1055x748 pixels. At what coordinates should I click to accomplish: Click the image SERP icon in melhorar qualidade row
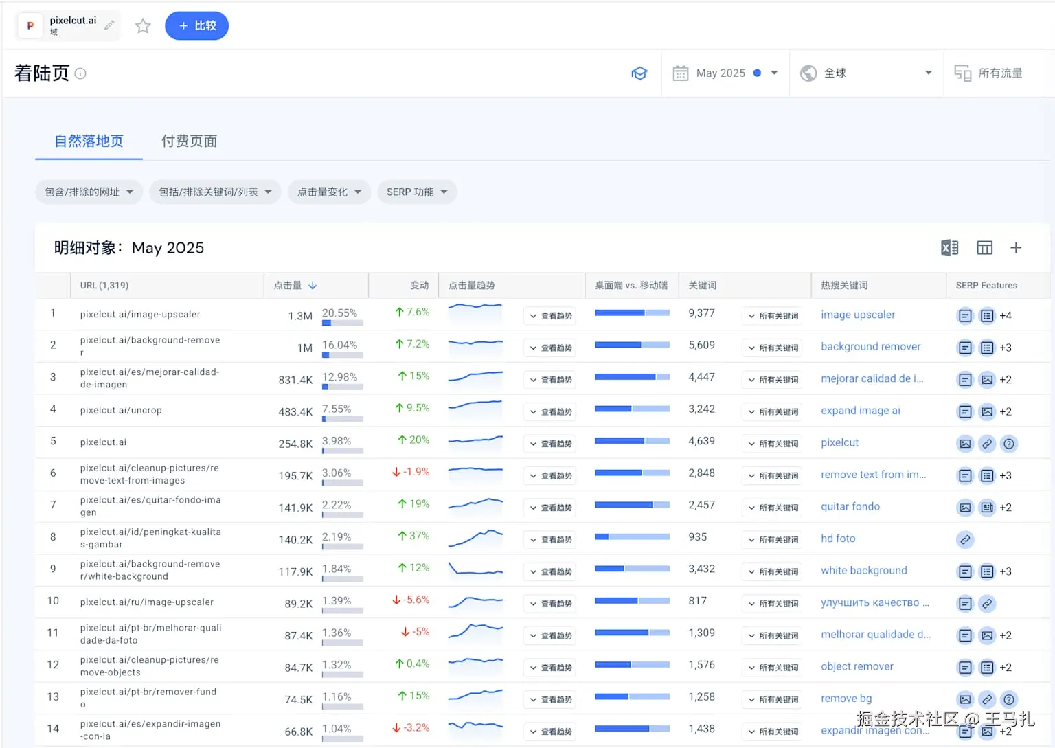point(987,635)
